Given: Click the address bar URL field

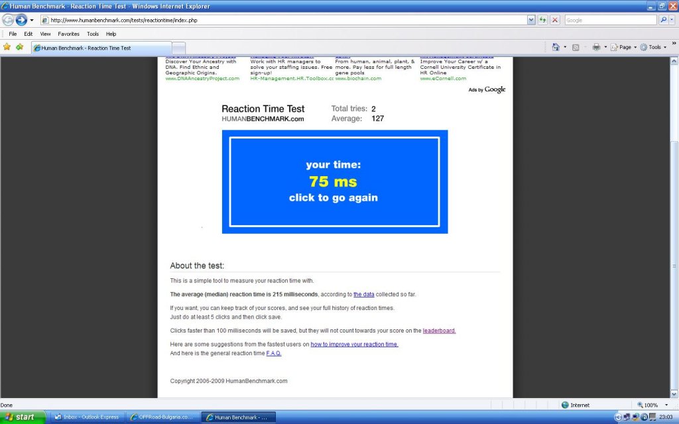Looking at the screenshot, I should tap(284, 20).
